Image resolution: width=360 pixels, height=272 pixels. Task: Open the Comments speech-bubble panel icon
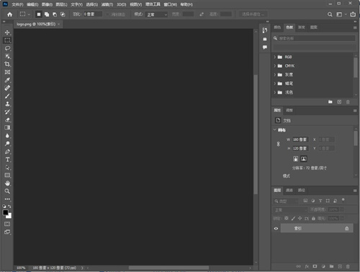265,47
